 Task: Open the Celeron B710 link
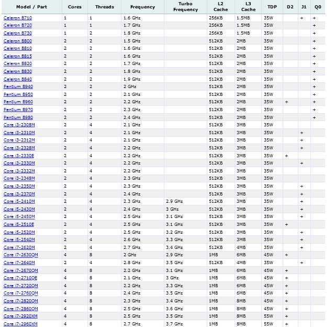click(18, 18)
